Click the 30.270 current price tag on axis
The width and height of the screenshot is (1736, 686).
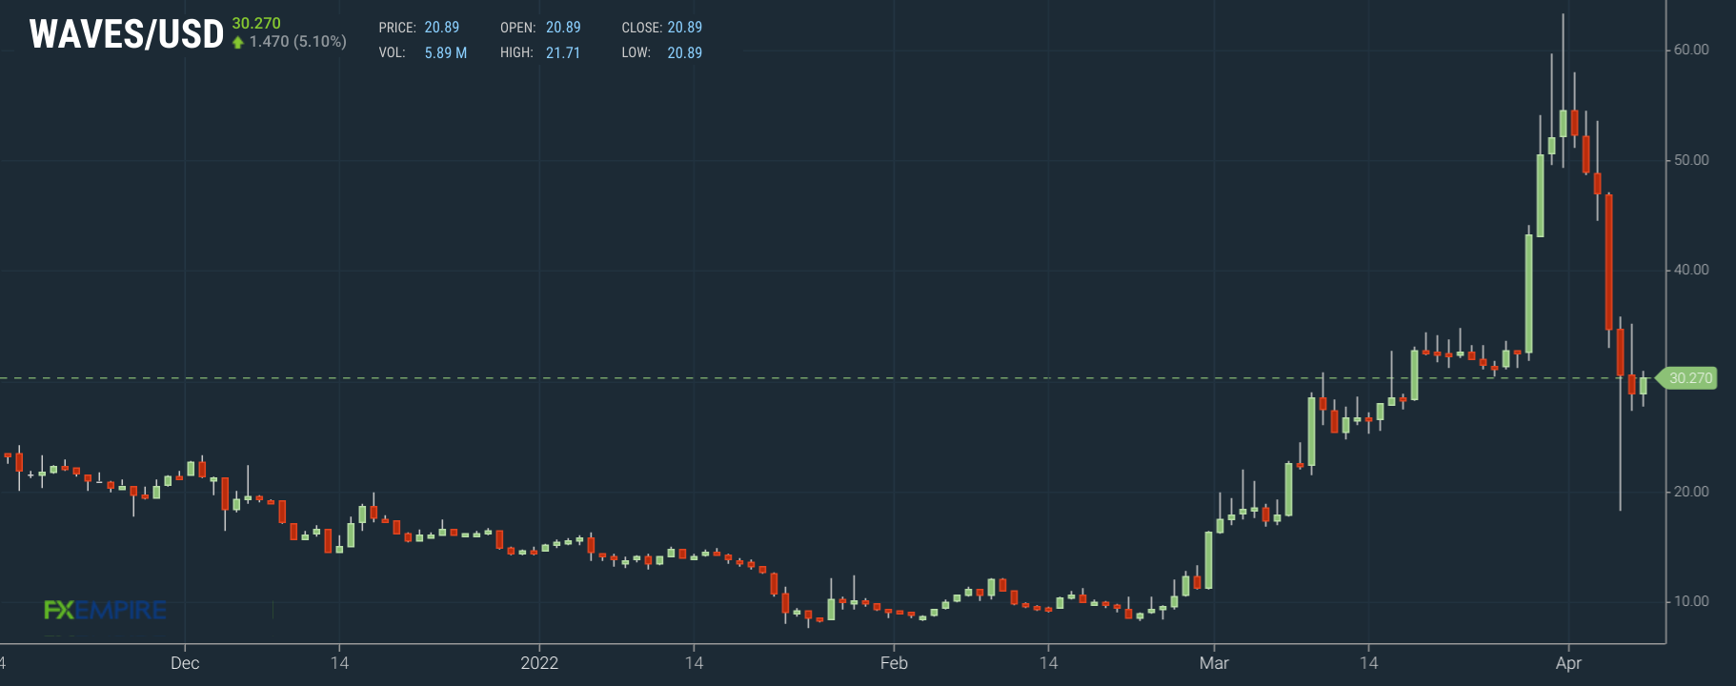1688,378
